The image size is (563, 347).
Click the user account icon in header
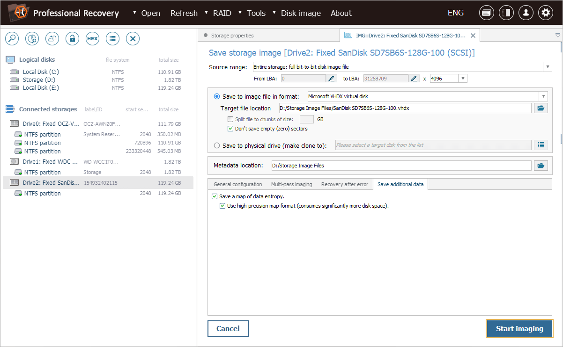(x=526, y=13)
